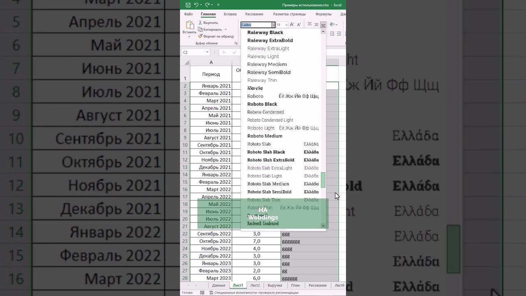Open the Рисование ribbon tab

point(254,14)
